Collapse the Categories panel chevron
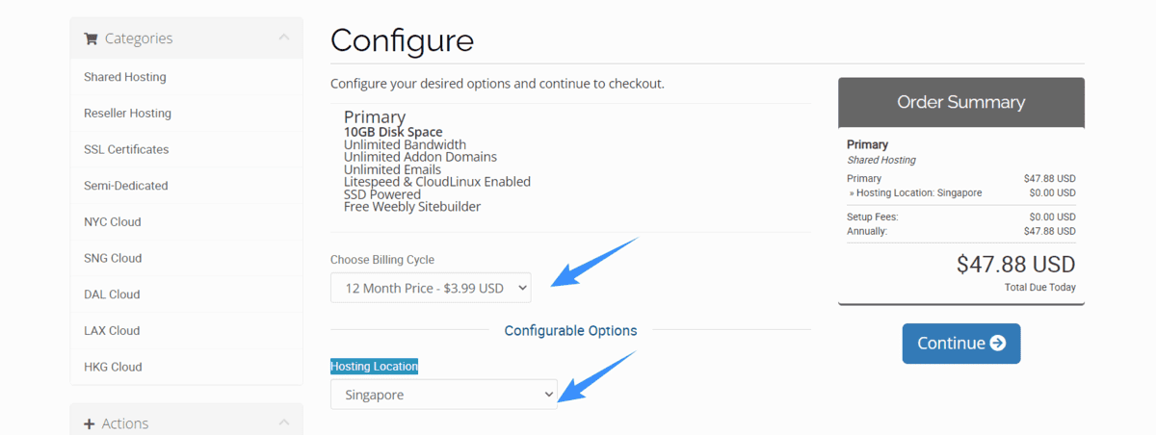Image resolution: width=1156 pixels, height=435 pixels. (x=283, y=38)
